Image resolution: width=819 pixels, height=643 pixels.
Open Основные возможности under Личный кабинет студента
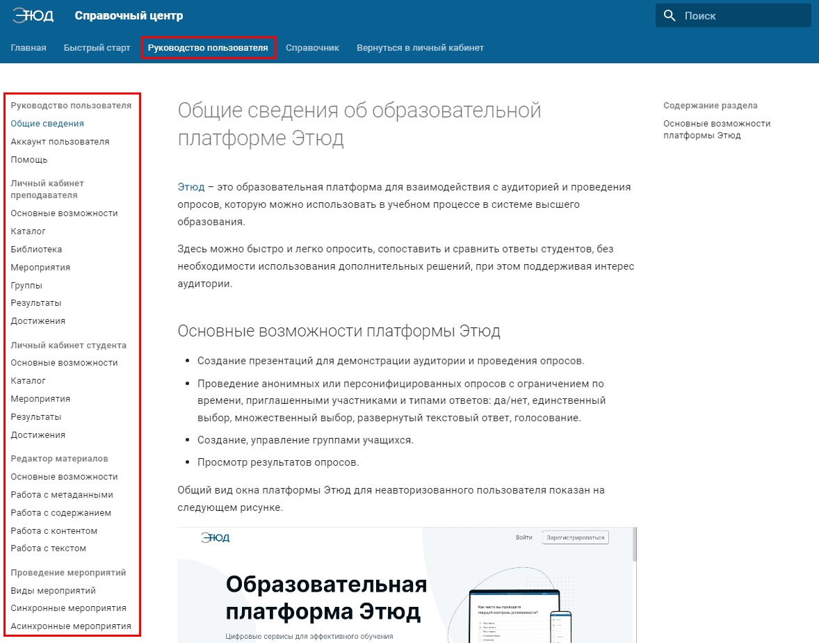pyautogui.click(x=64, y=362)
